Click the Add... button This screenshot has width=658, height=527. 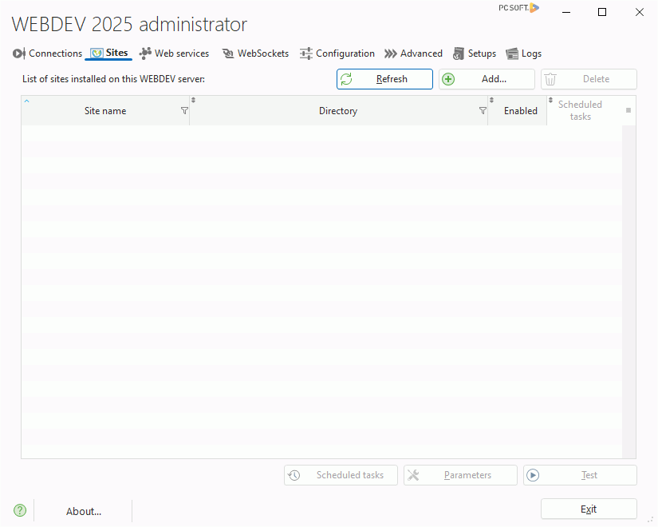coord(487,79)
